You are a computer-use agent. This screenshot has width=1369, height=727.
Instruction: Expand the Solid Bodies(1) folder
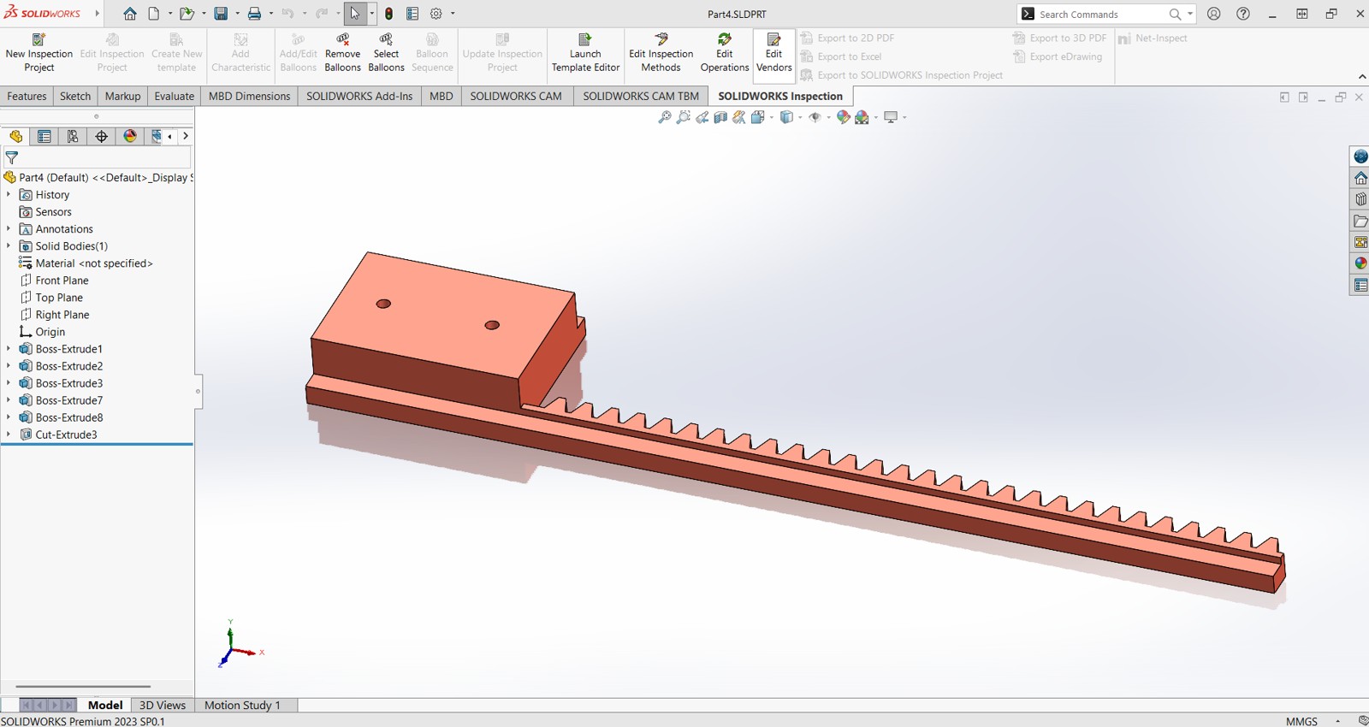[9, 245]
